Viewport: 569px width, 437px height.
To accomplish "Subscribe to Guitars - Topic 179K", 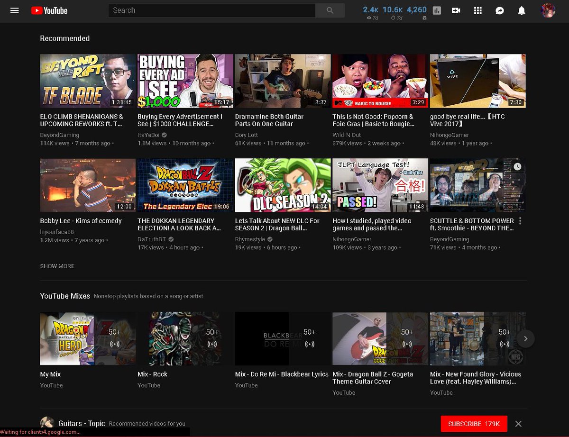I will point(474,424).
